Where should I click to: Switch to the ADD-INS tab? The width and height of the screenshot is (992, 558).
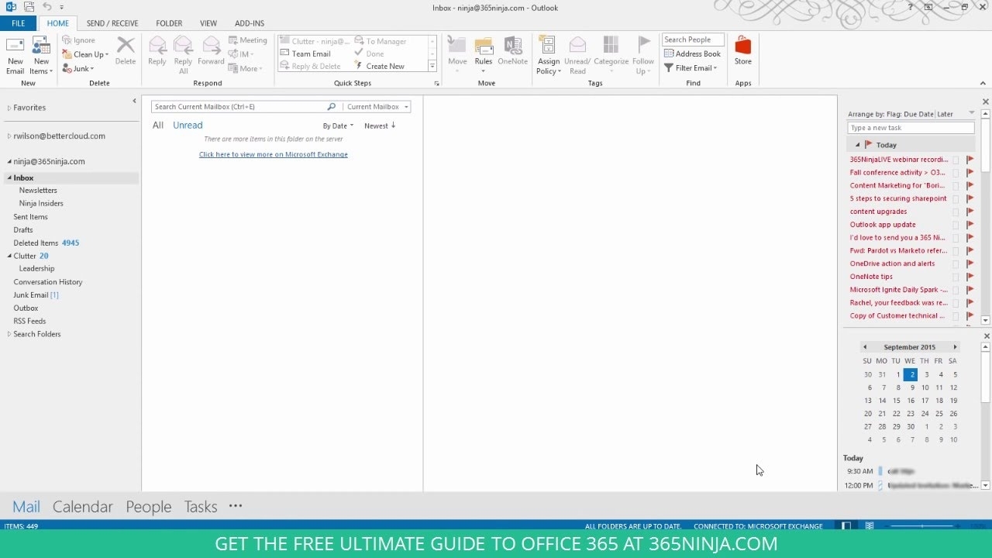coord(250,23)
